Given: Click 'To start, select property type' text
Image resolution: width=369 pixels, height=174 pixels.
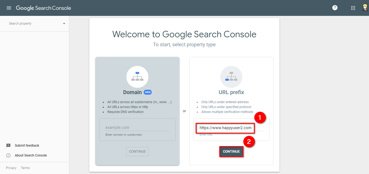Looking at the screenshot, I should click(184, 45).
